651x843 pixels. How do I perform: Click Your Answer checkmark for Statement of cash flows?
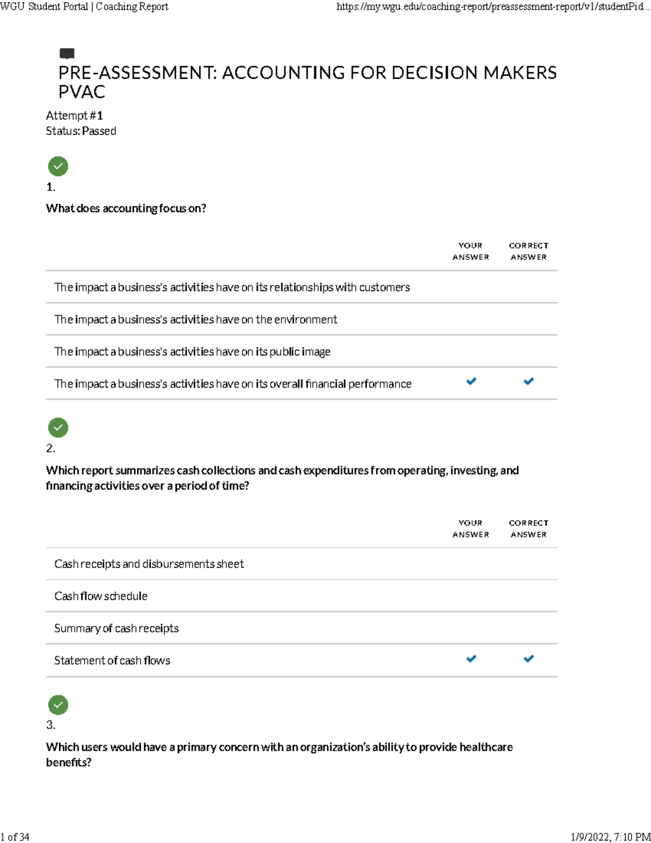coord(471,659)
